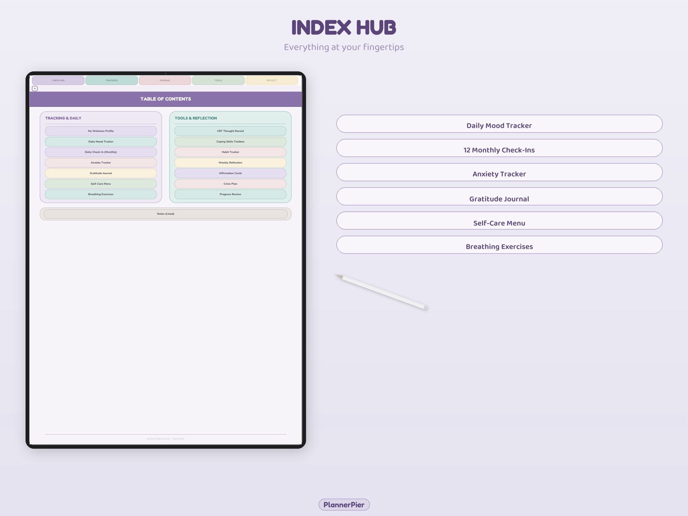
Task: Click the 12 Monthly Check-Ins pill button
Action: 499,149
